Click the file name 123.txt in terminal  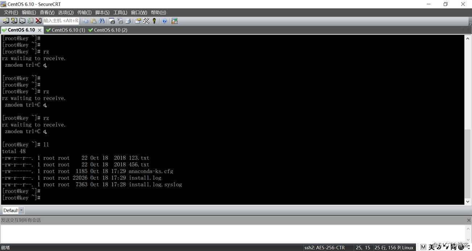click(139, 158)
